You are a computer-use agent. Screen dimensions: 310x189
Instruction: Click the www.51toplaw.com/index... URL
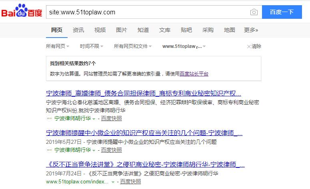[x=77, y=182]
